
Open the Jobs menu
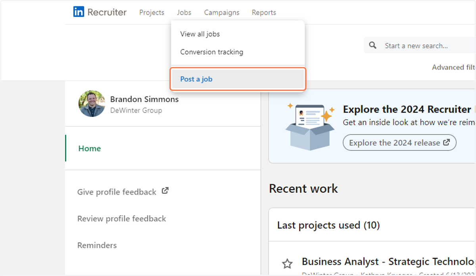click(x=184, y=13)
